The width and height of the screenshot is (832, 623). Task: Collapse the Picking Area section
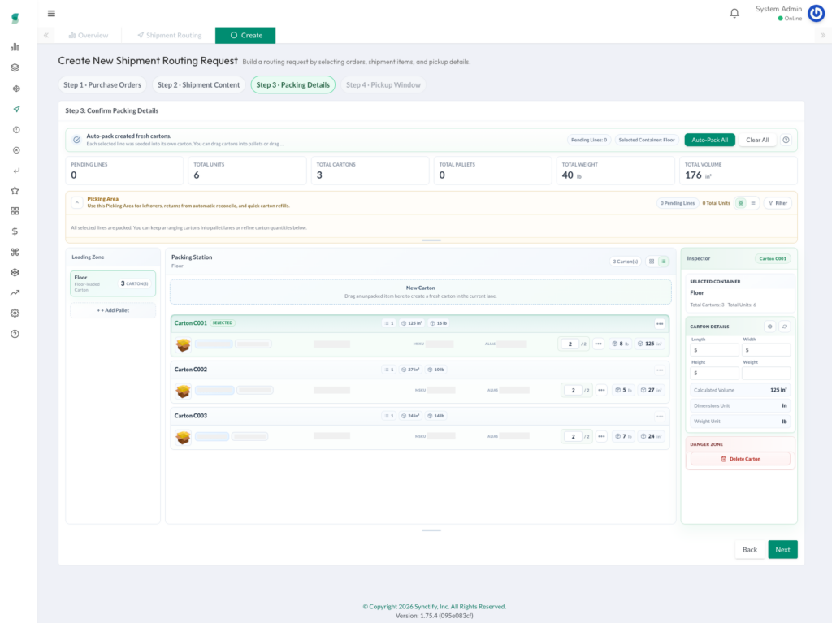coord(77,203)
